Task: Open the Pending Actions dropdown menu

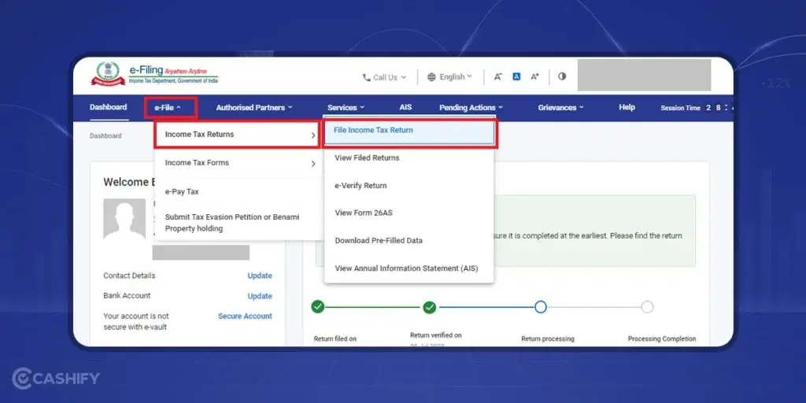Action: 471,107
